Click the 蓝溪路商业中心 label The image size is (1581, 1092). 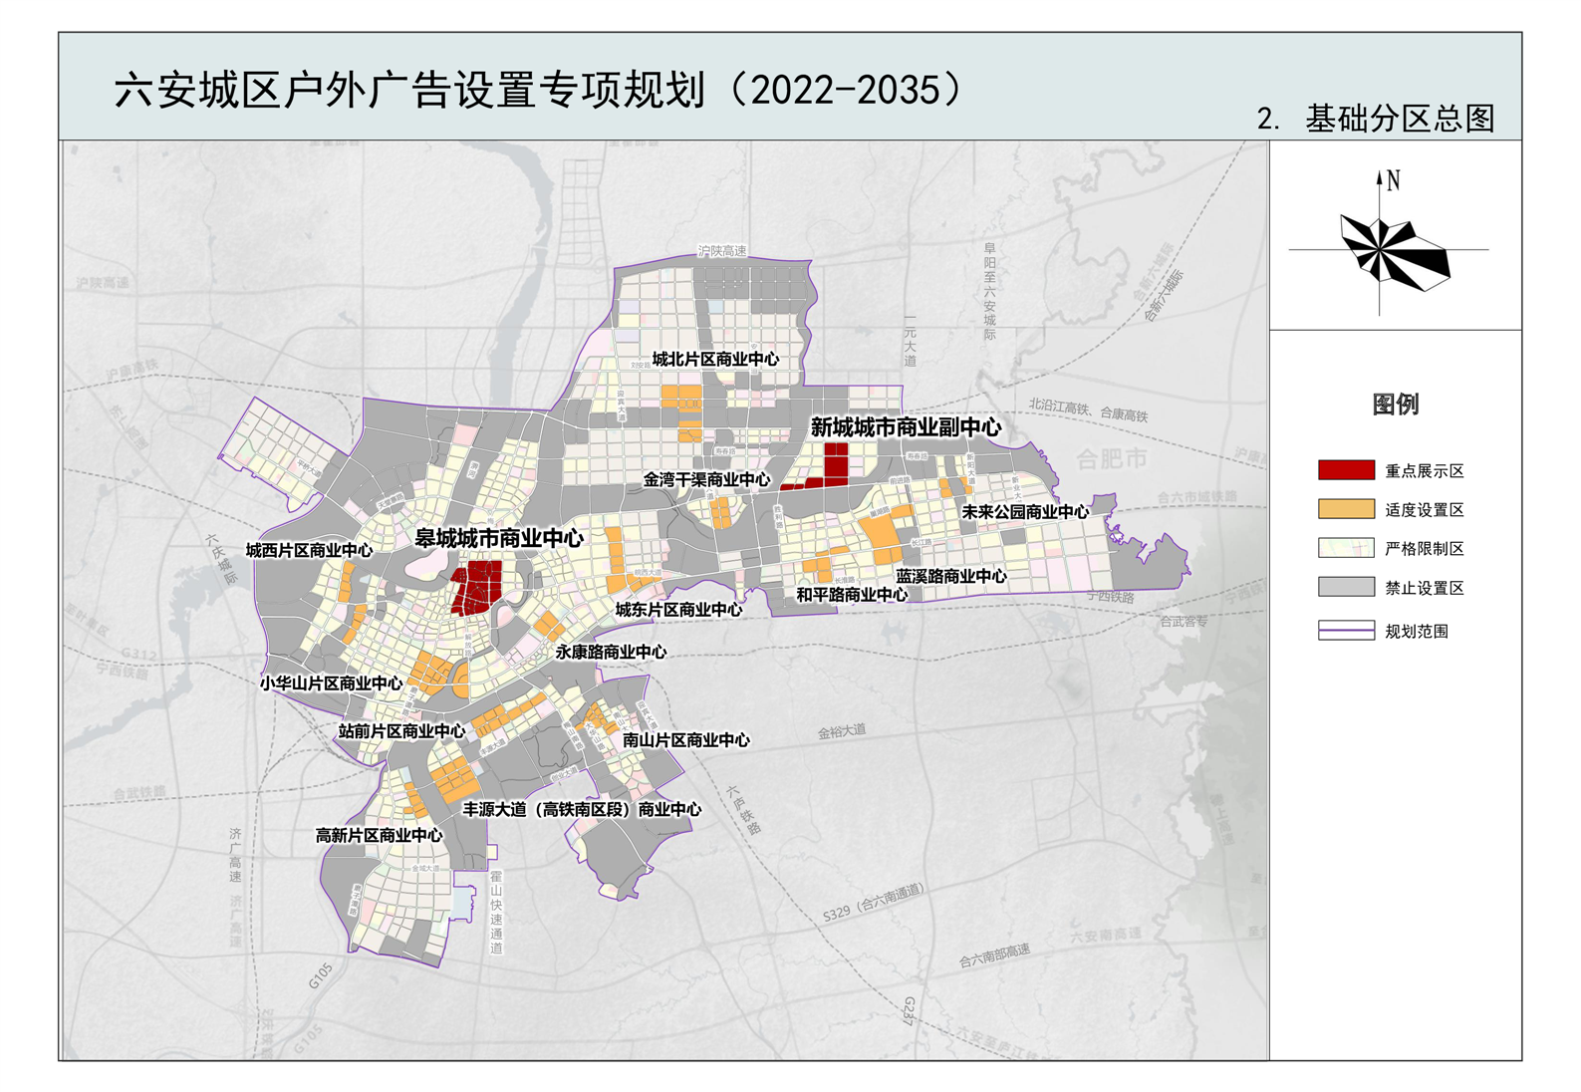(950, 577)
